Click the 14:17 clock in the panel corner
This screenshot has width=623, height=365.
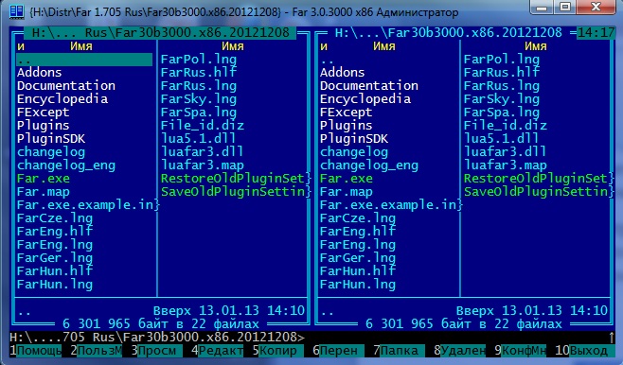click(596, 32)
